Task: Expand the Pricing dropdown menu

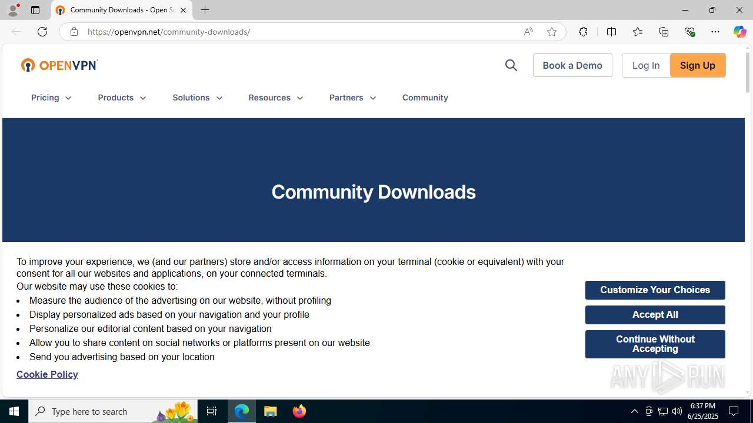Action: point(52,98)
